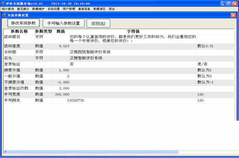The width and height of the screenshot is (239, 158).
Task: Click the 默认为1 remark cell
Action: click(x=204, y=70)
